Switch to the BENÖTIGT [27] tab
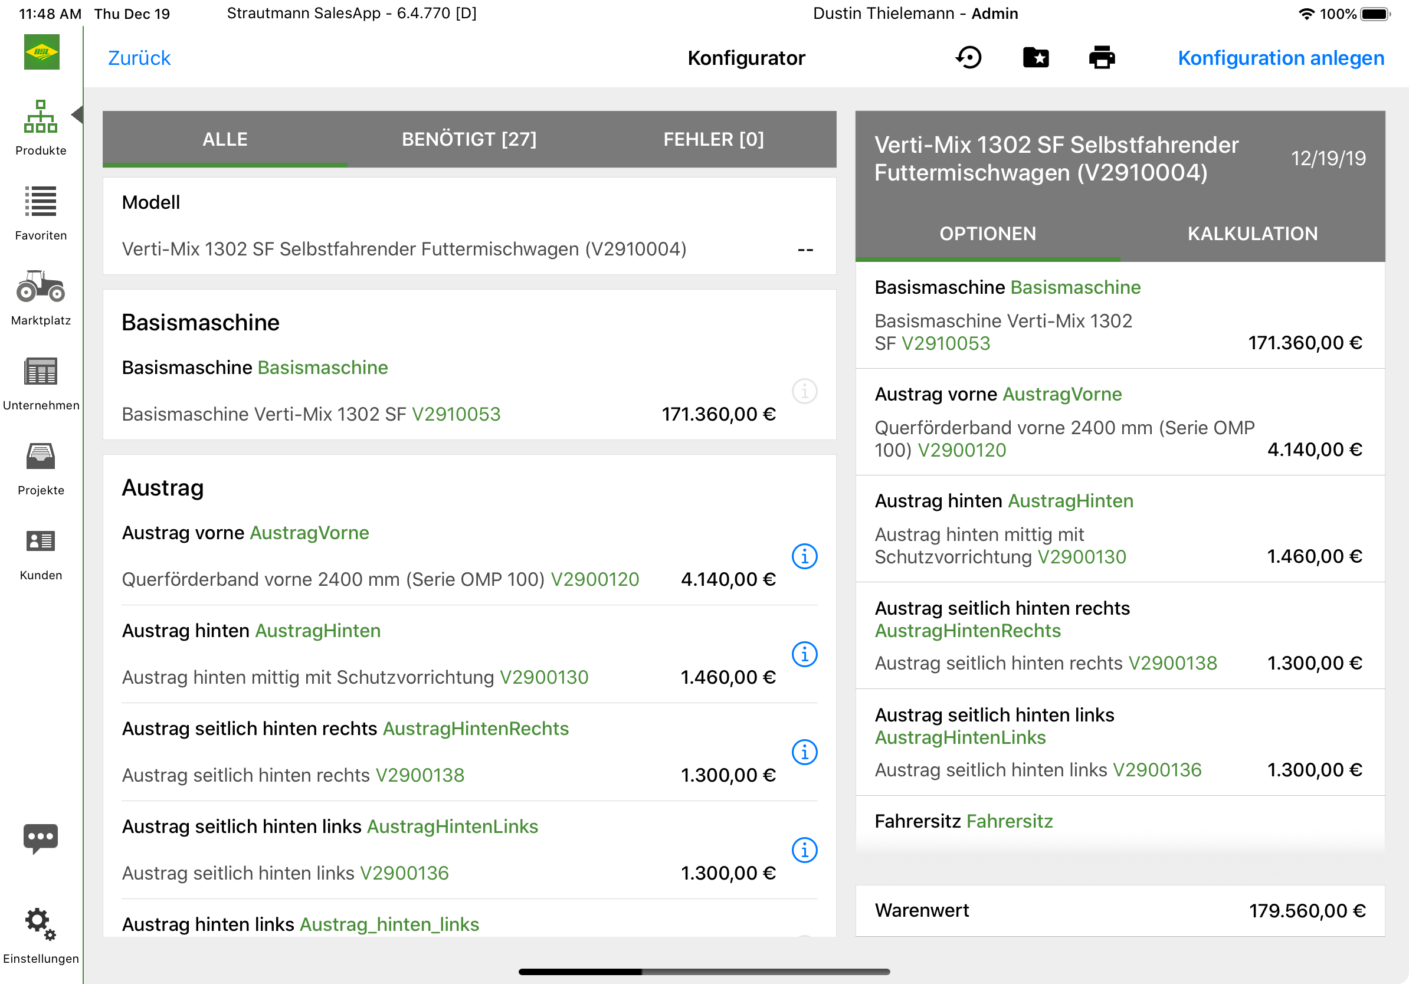The image size is (1409, 984). [x=469, y=139]
